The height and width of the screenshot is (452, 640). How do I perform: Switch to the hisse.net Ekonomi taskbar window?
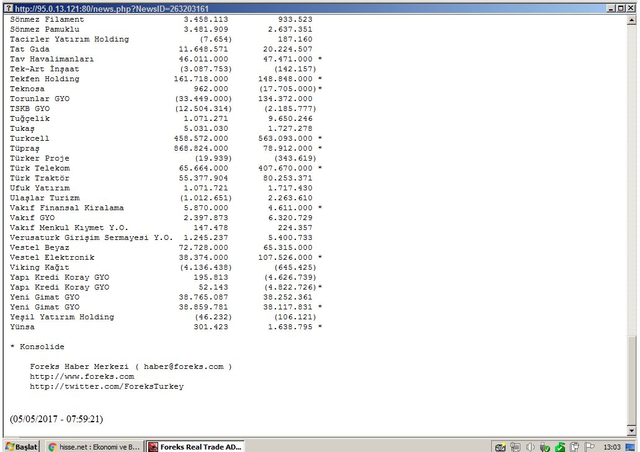coord(94,446)
